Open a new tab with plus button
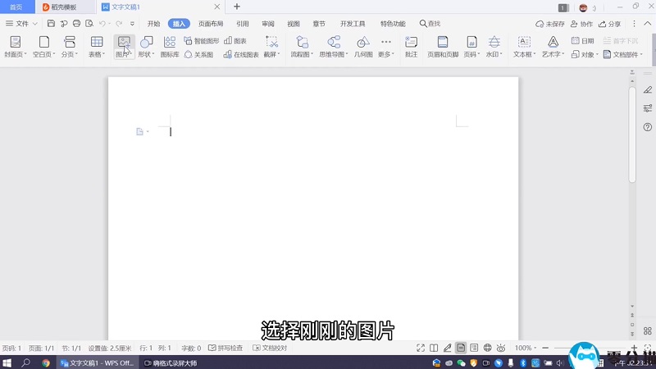 point(237,7)
